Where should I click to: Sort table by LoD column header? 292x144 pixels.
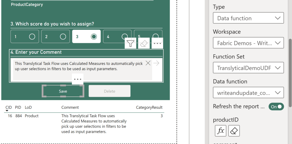coord(28,108)
